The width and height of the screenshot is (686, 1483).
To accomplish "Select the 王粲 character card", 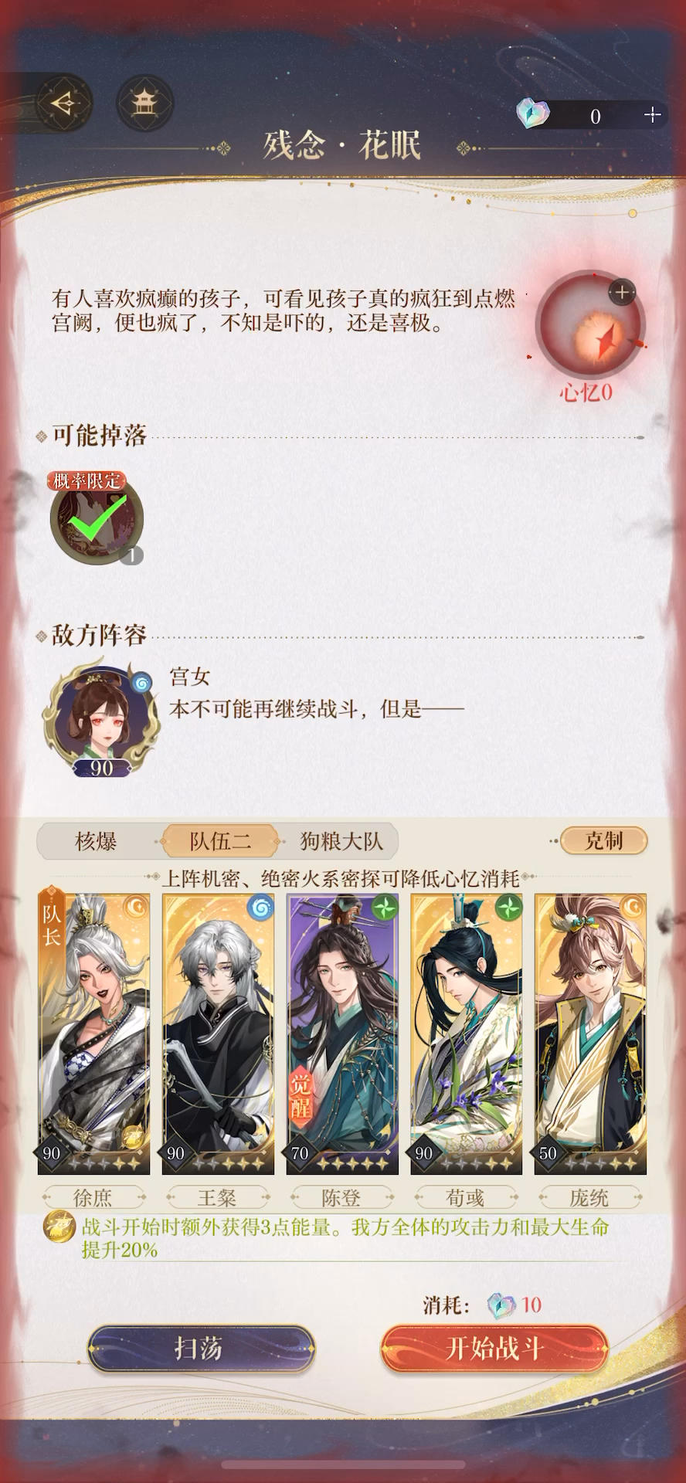I will 218,1033.
